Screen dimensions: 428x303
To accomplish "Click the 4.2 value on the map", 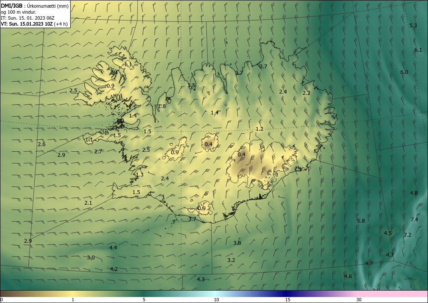I will pos(114,269).
